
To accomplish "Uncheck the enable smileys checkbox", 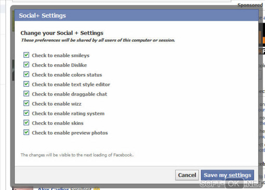I will click(x=26, y=55).
